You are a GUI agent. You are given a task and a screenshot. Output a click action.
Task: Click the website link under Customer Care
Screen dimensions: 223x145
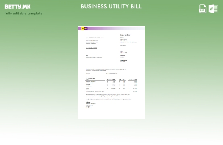tap(123, 45)
